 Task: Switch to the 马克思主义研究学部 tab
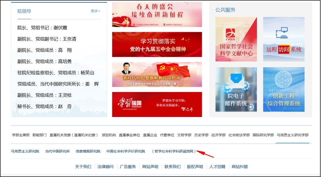[292, 135]
